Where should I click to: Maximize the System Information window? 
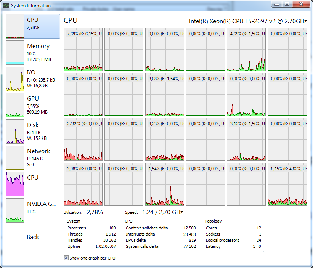pos(287,4)
